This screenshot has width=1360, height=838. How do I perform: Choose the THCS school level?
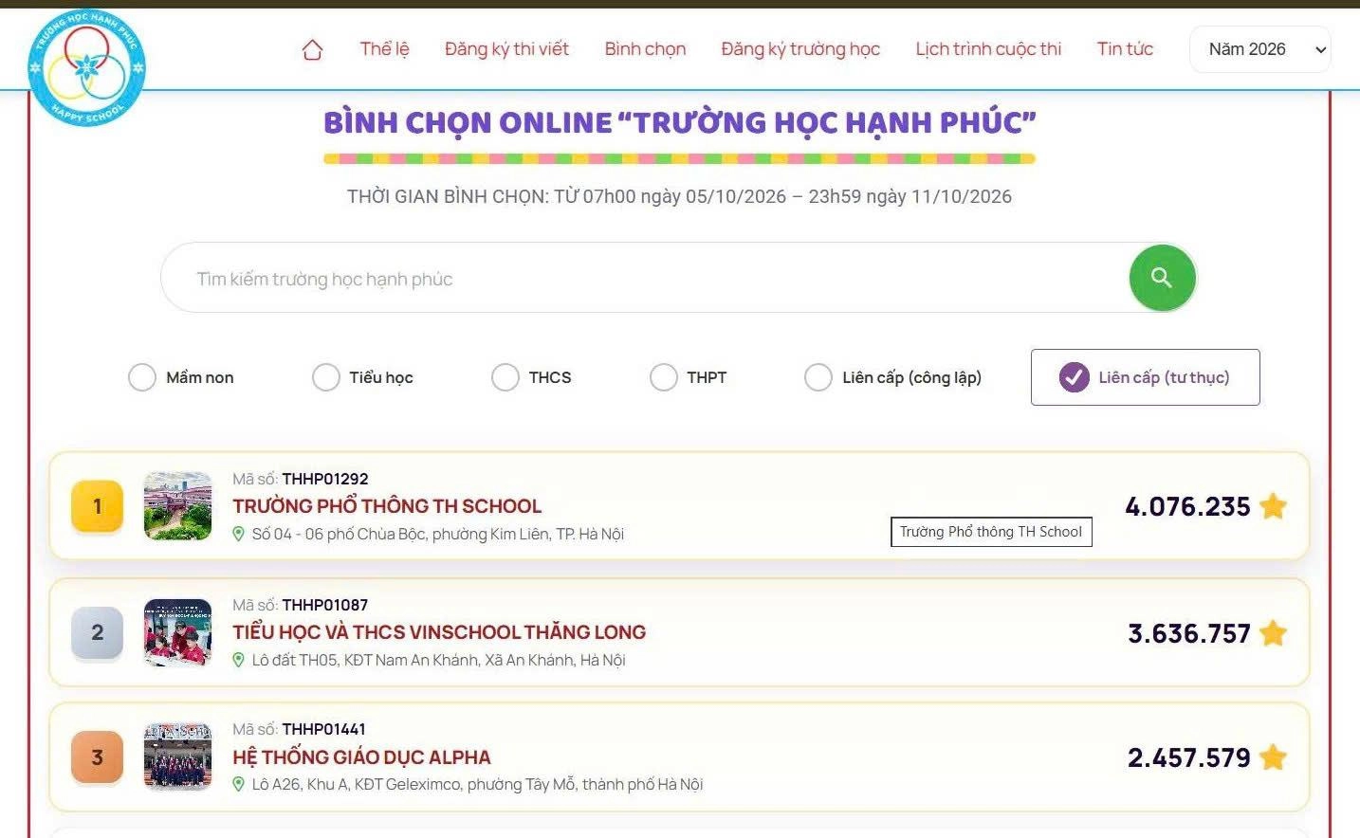coord(505,377)
